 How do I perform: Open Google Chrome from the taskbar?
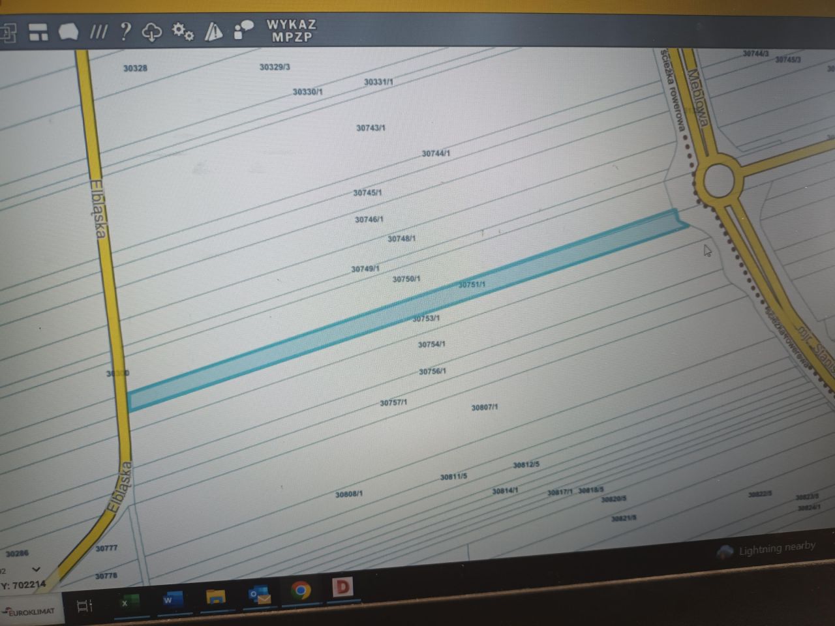(x=301, y=591)
